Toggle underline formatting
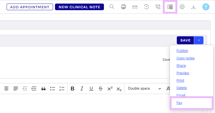This screenshot has height=113, width=215. tap(91, 89)
